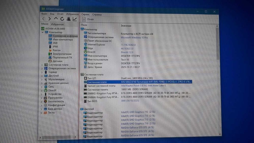
Task: Open the Файл menu
Action: (44, 14)
